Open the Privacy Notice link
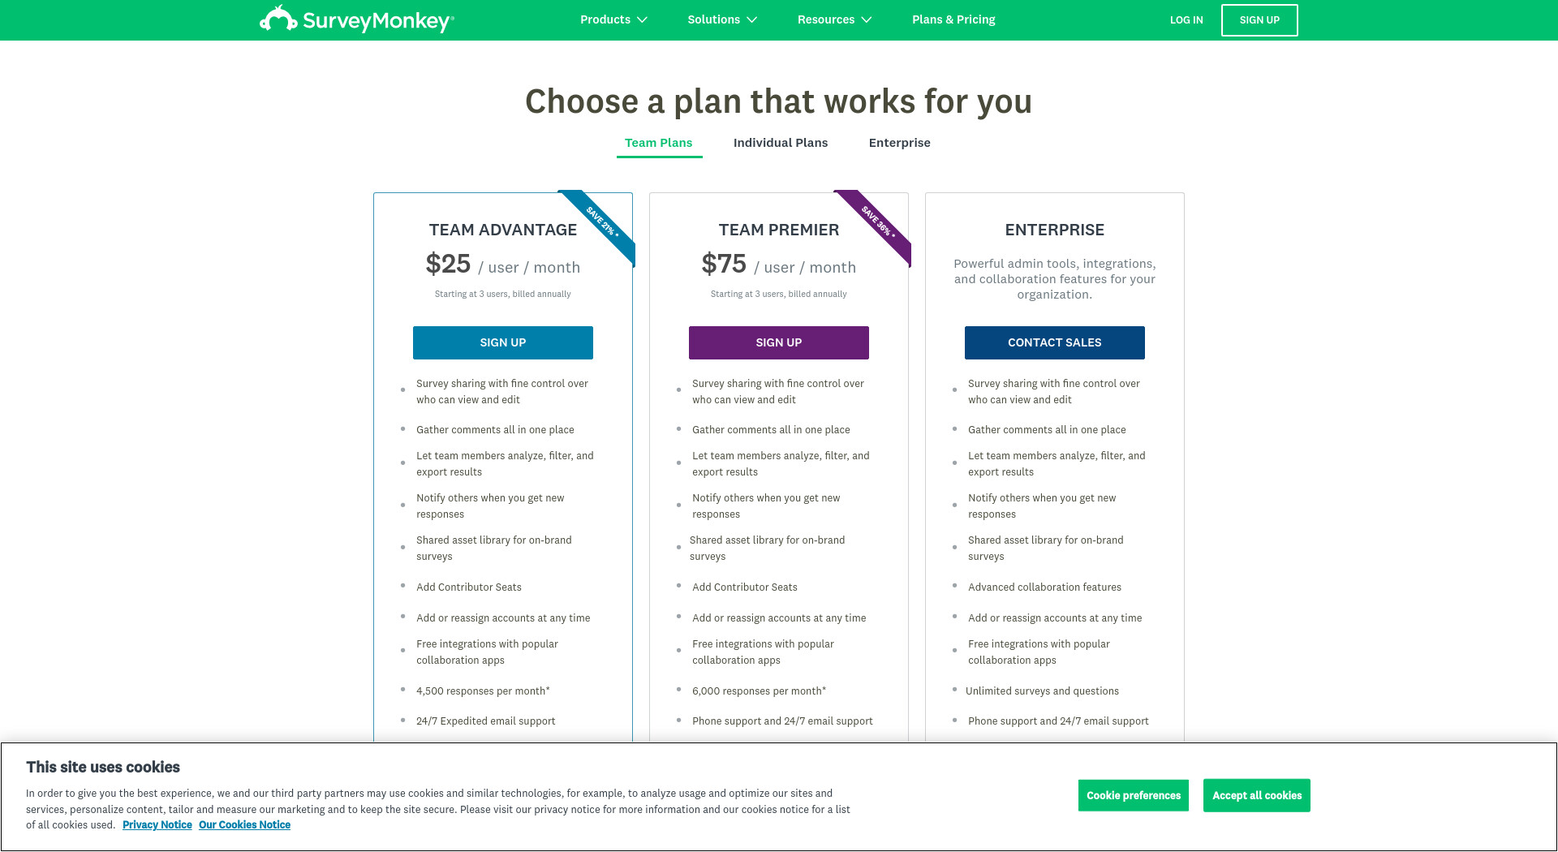Viewport: 1558px width, 852px height. (x=157, y=825)
